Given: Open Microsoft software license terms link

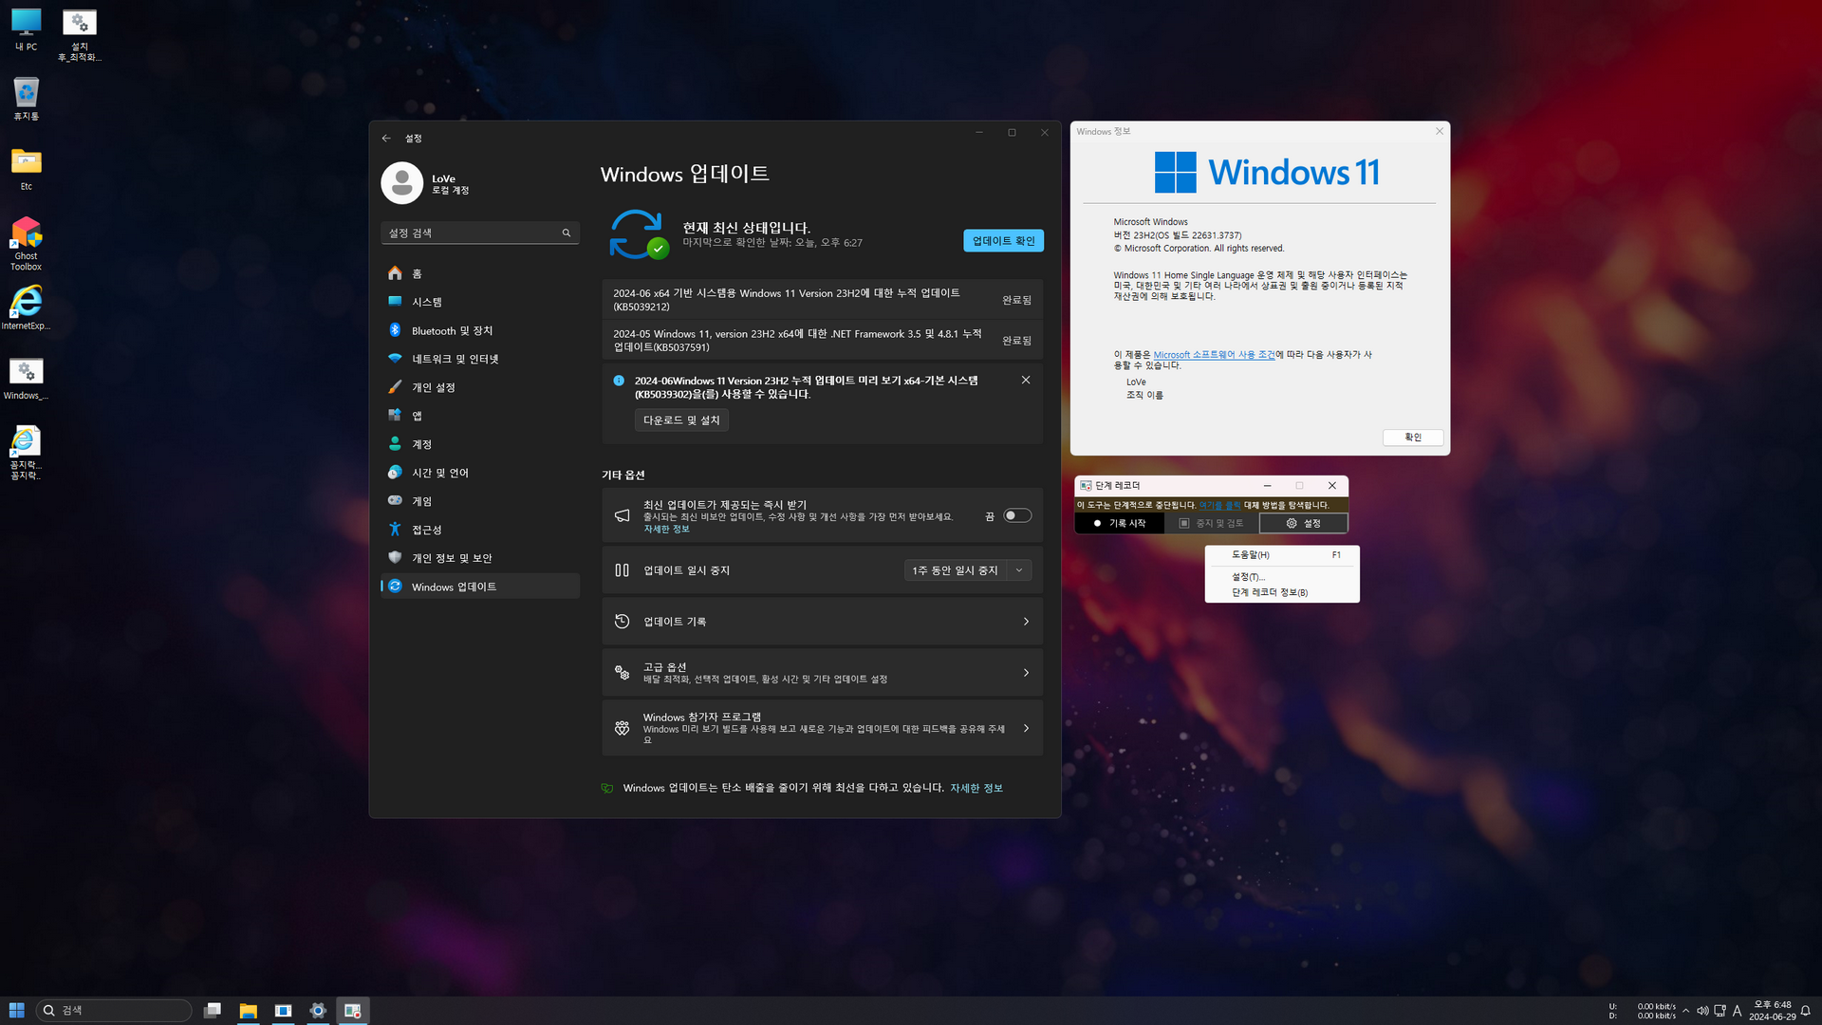Looking at the screenshot, I should tap(1214, 355).
